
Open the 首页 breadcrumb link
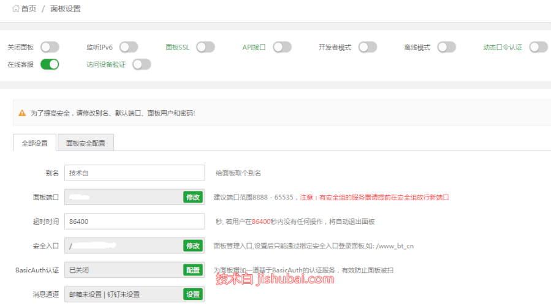pos(28,9)
